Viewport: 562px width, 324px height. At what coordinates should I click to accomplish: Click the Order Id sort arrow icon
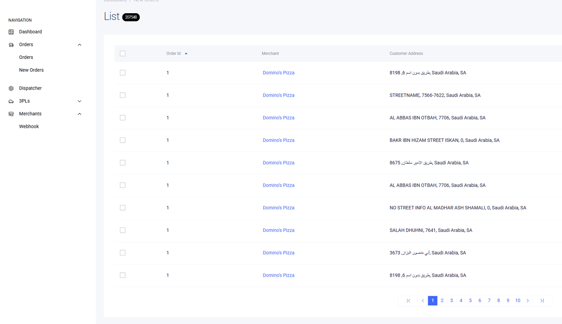[186, 54]
